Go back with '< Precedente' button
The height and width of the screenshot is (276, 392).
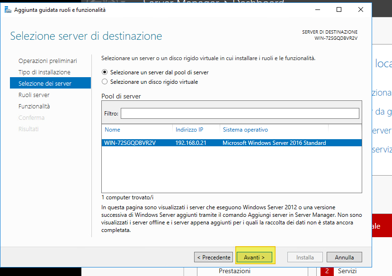coord(214,257)
